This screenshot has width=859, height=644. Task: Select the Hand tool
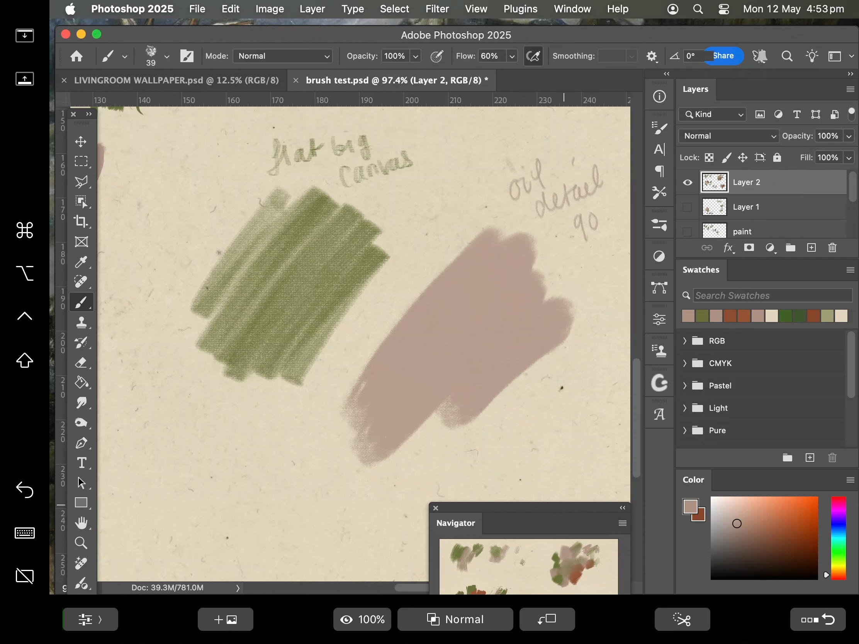point(81,523)
